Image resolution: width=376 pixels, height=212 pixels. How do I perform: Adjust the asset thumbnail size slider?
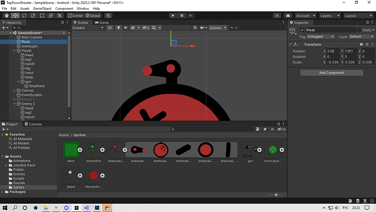tap(276, 195)
